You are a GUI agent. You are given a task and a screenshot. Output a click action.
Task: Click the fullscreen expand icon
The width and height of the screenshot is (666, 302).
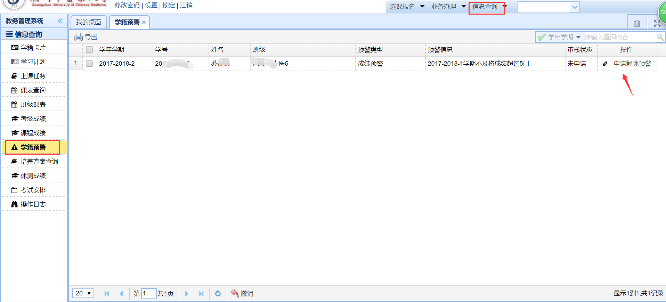(657, 23)
